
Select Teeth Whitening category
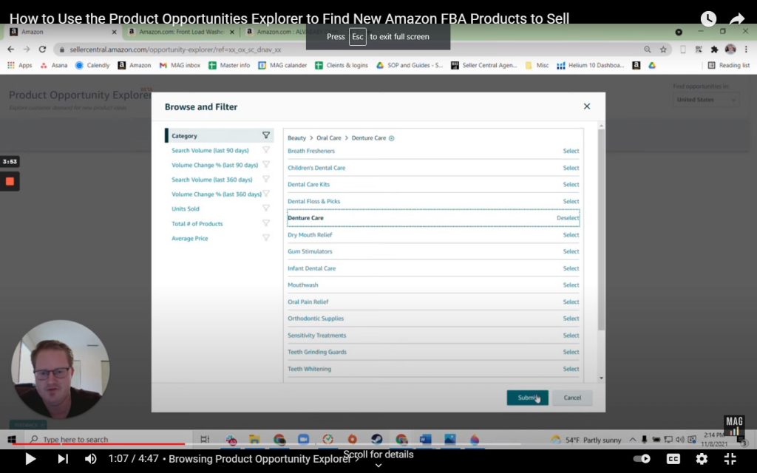click(571, 370)
